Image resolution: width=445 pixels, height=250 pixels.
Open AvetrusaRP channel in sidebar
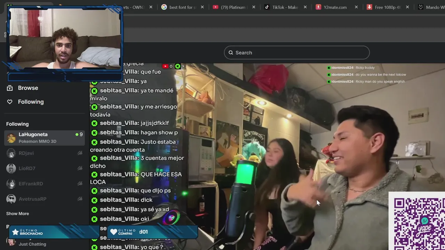[x=44, y=199]
